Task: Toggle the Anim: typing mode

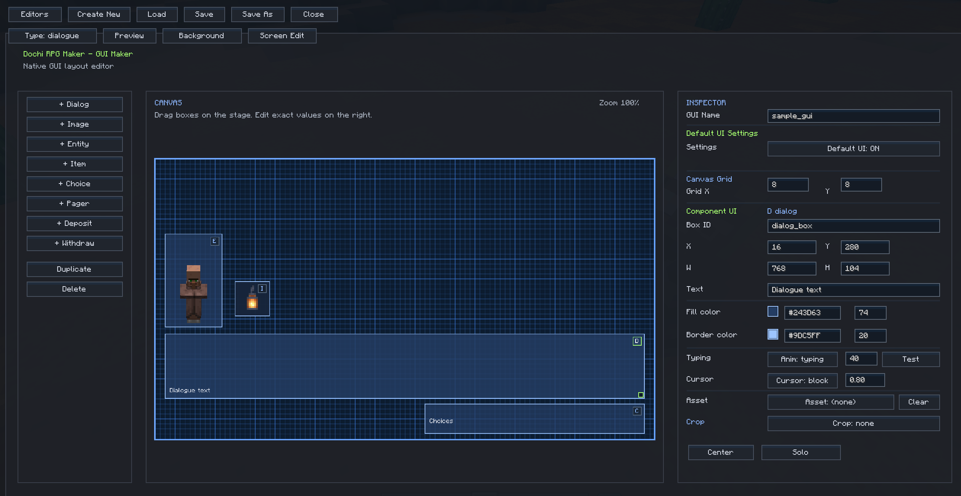Action: [x=802, y=359]
